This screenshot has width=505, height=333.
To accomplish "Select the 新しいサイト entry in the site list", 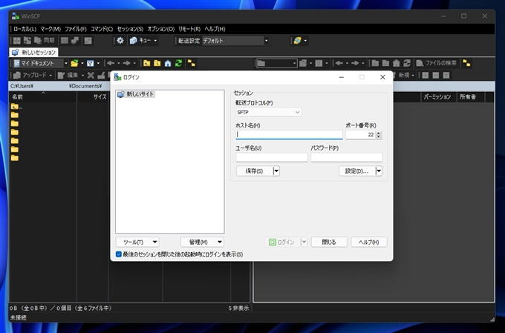I will click(140, 94).
